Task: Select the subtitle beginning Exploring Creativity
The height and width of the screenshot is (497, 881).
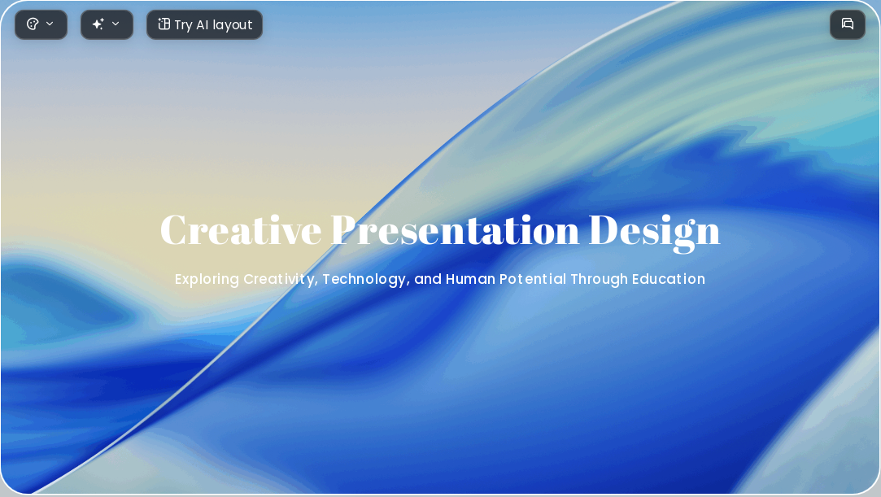Action: [440, 279]
